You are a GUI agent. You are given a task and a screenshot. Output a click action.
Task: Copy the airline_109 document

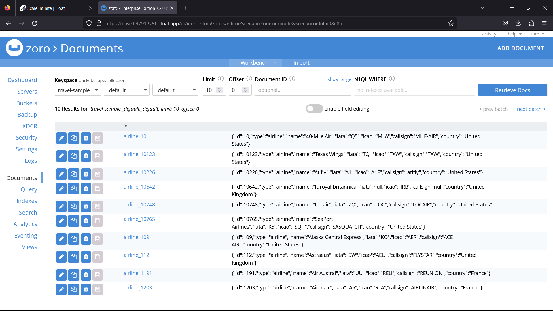74,239
